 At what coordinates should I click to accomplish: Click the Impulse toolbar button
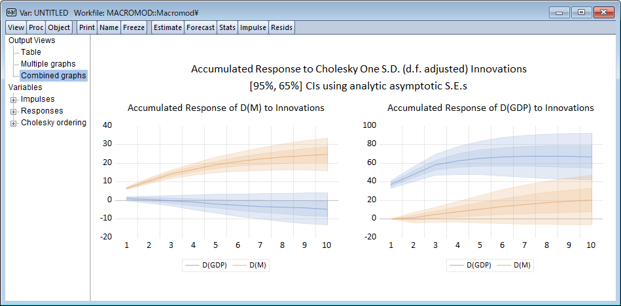pos(253,27)
